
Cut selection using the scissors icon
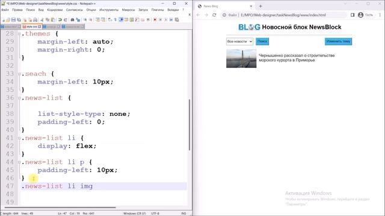click(x=42, y=20)
